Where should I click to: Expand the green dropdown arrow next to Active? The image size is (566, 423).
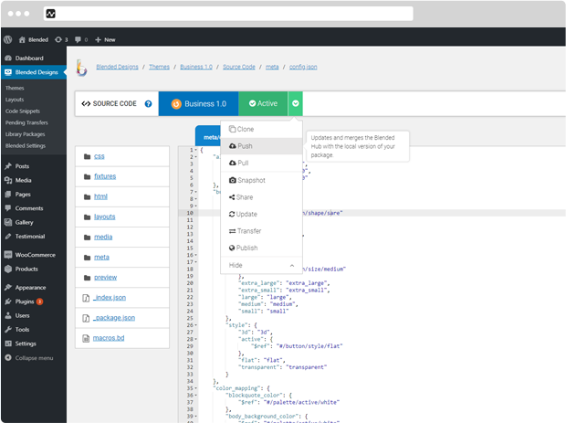click(296, 104)
